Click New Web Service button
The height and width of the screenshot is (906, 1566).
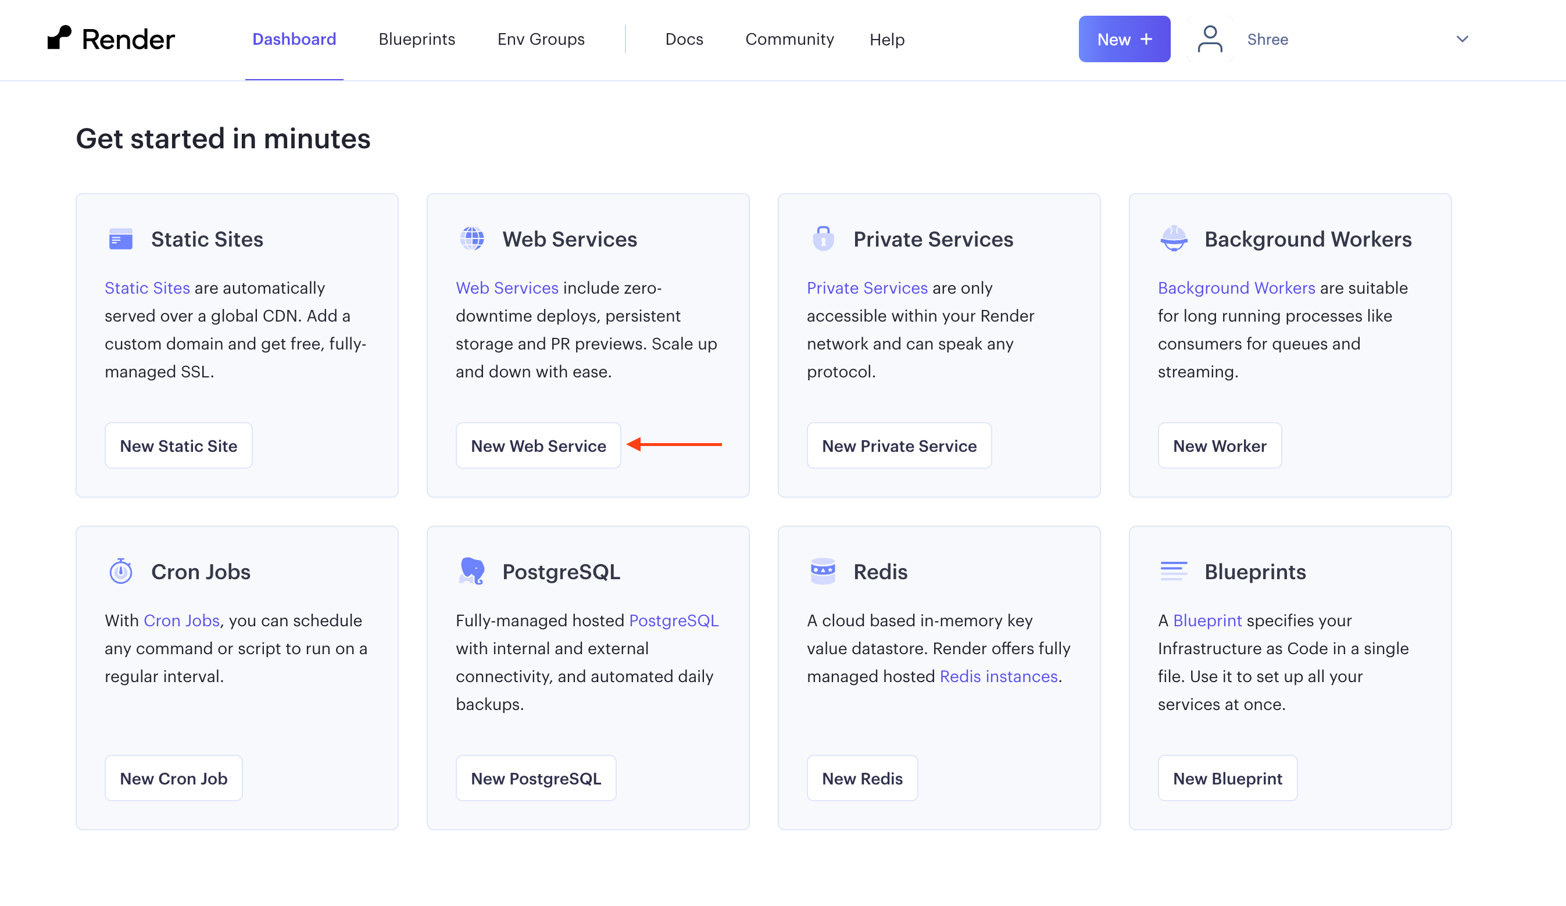click(538, 445)
